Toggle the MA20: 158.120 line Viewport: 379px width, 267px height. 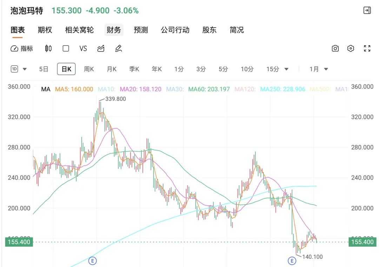click(x=140, y=89)
